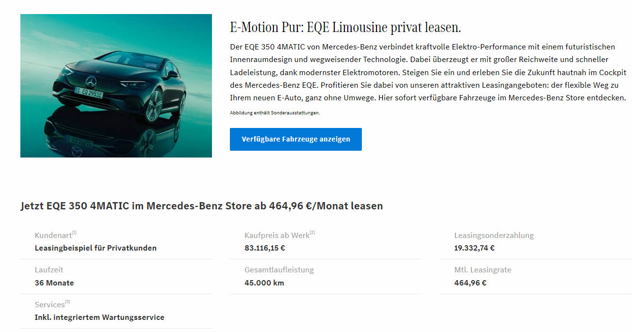
Task: Click the EQE car image thumbnail
Action: click(x=116, y=86)
